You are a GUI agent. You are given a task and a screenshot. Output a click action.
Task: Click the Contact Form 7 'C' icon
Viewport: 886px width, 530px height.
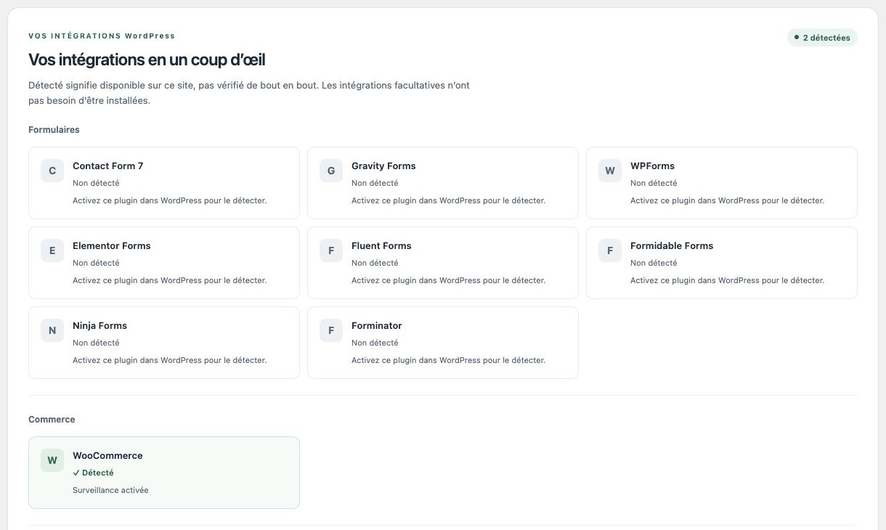click(52, 171)
